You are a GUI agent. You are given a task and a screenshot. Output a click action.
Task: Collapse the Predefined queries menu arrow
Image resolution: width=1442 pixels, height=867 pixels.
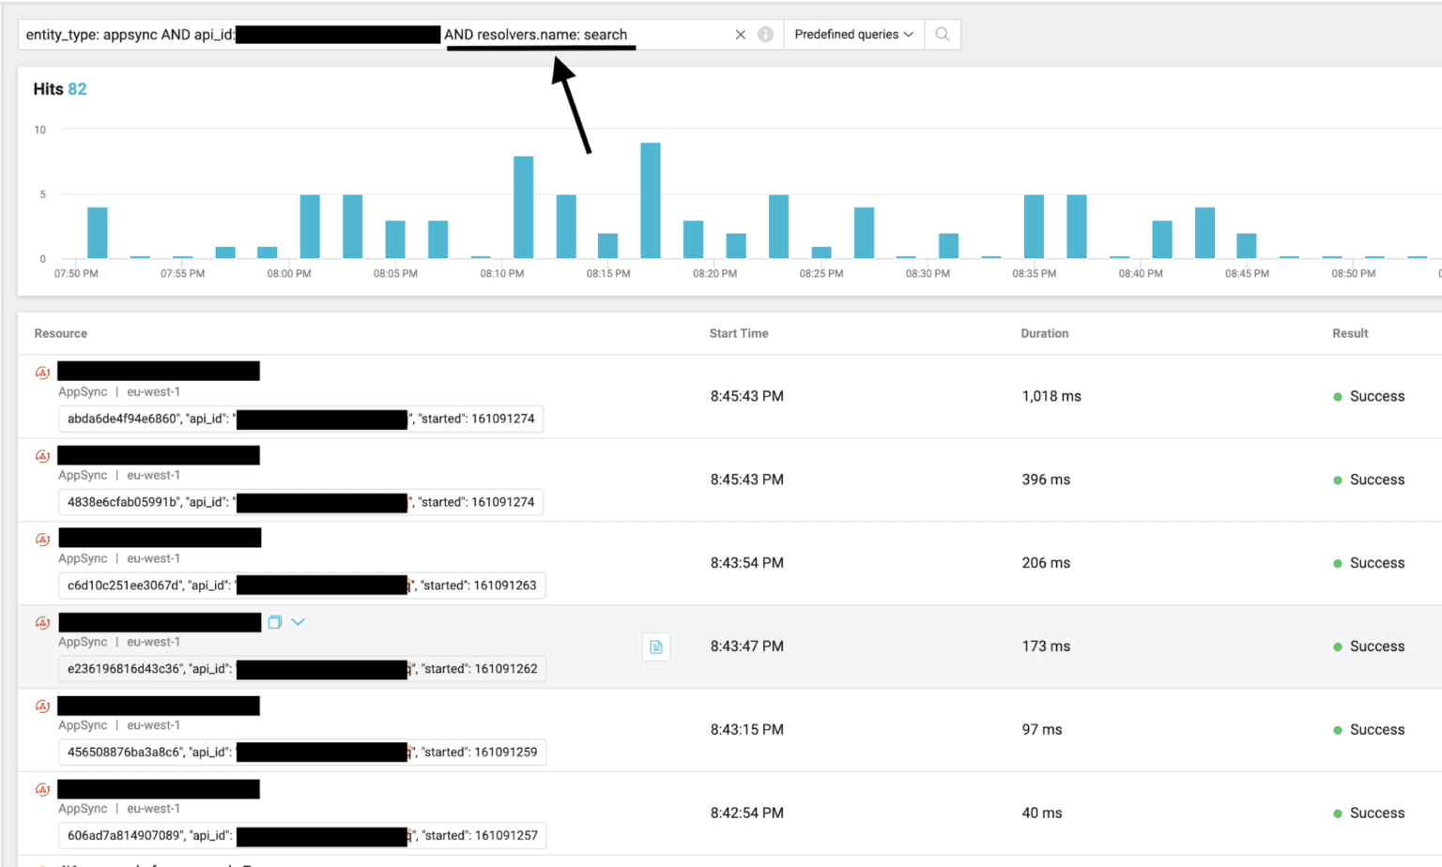click(909, 34)
